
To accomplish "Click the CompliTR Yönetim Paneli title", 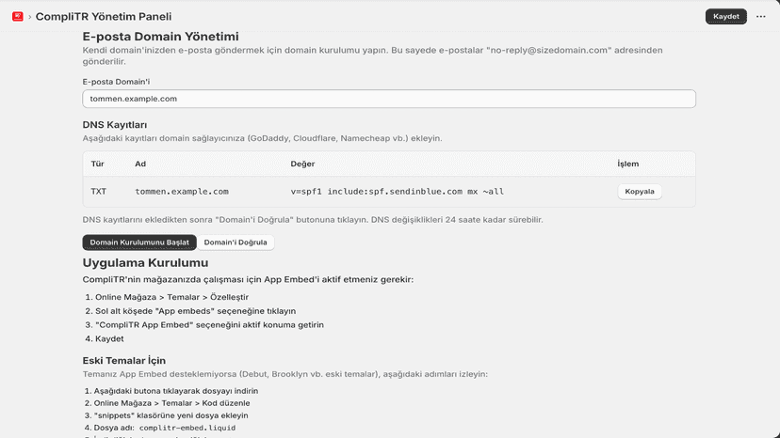I will coord(104,16).
